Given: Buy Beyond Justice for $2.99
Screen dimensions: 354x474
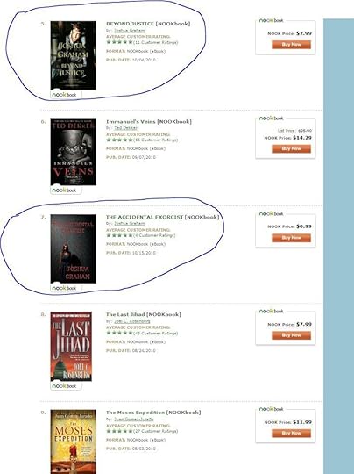Looking at the screenshot, I should 291,45.
